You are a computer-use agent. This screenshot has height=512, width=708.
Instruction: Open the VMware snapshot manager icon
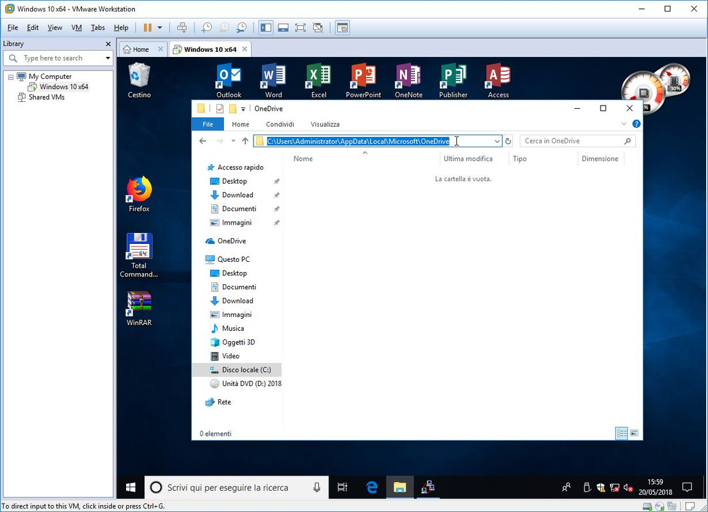point(241,28)
